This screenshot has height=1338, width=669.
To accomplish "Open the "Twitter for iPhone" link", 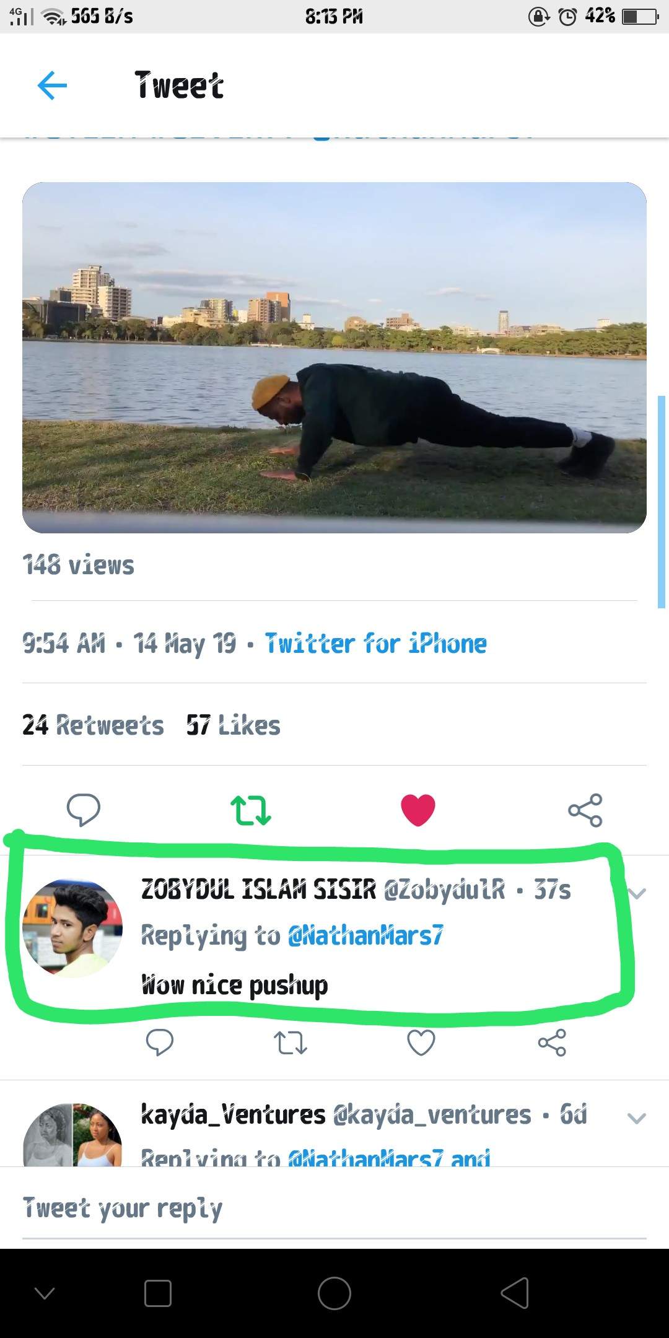I will (375, 644).
